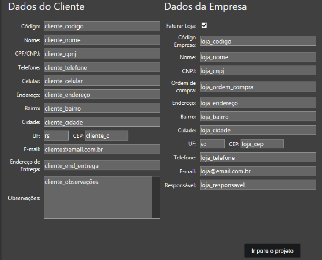322x260 pixels.
Task: Focus the CPF/CNPJ client field
Action: pyautogui.click(x=102, y=53)
